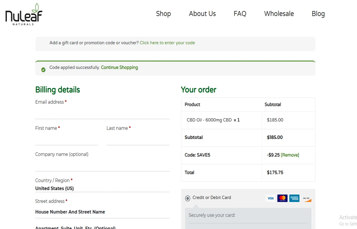Screen dimensions: 357x229
Task: Visit the Wholesale page
Action: (x=279, y=14)
